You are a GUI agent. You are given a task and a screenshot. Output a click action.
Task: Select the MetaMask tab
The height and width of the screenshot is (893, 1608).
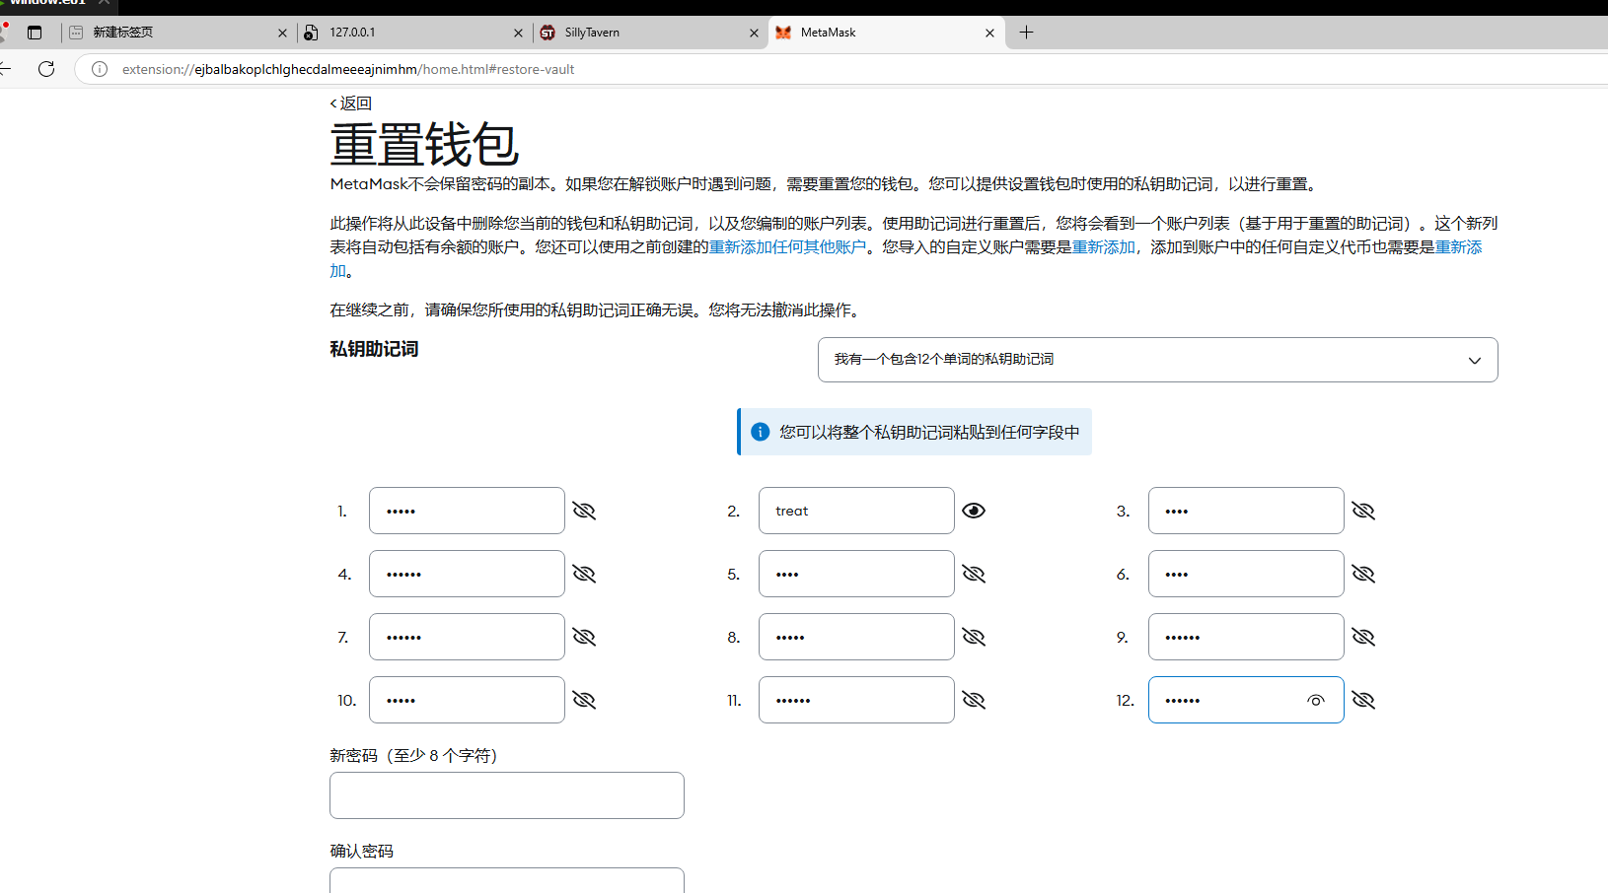(x=885, y=33)
